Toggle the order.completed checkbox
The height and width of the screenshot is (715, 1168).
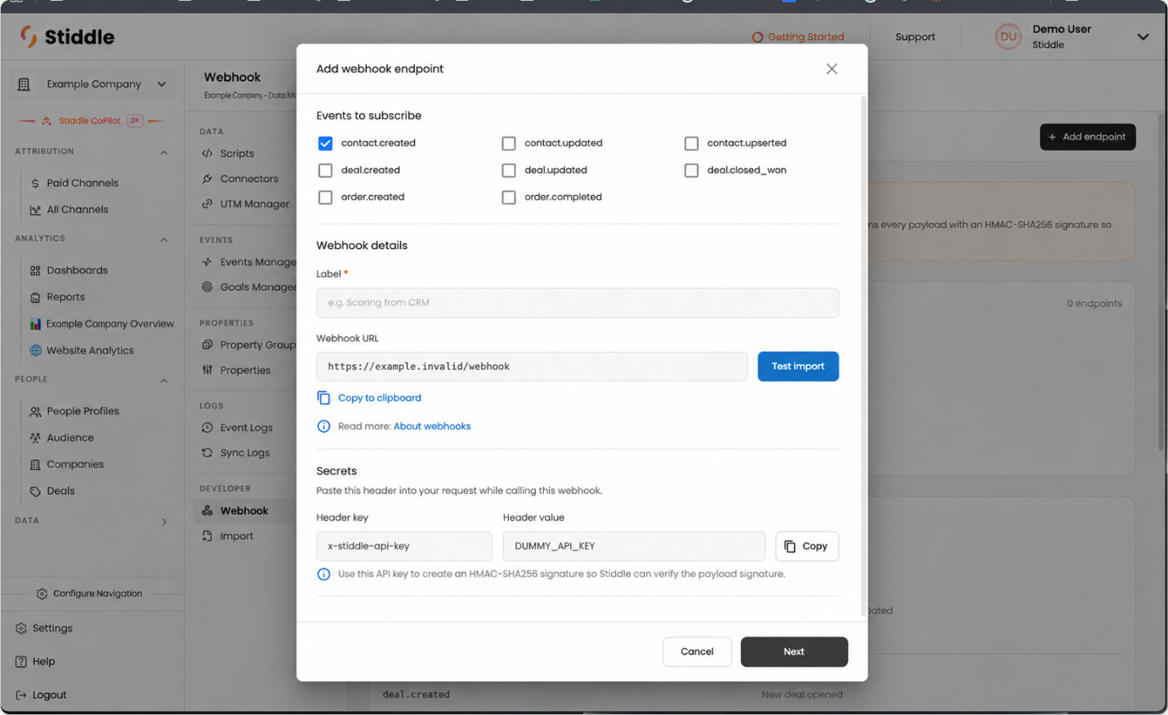tap(509, 198)
